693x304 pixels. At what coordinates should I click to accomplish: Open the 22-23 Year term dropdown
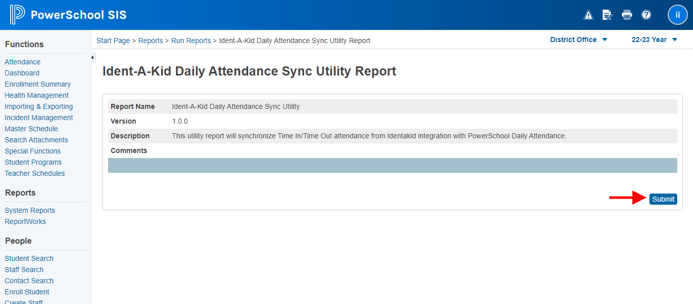(x=654, y=40)
